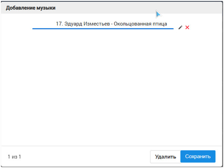Place the cursor on 'Эдуард Изместьев' in the field
Viewport: 224px width, 168px height.
[87, 24]
